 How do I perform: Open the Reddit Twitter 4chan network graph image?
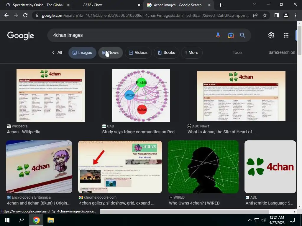(141, 96)
